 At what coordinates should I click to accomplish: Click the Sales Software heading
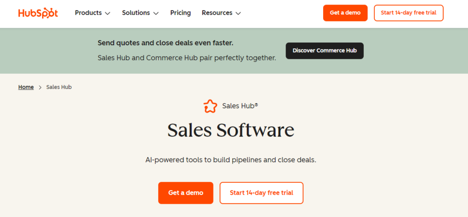coord(231,131)
